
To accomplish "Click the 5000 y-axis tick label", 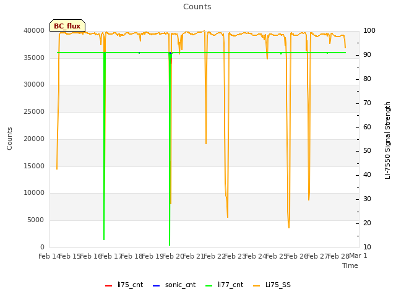I will [x=36, y=220].
